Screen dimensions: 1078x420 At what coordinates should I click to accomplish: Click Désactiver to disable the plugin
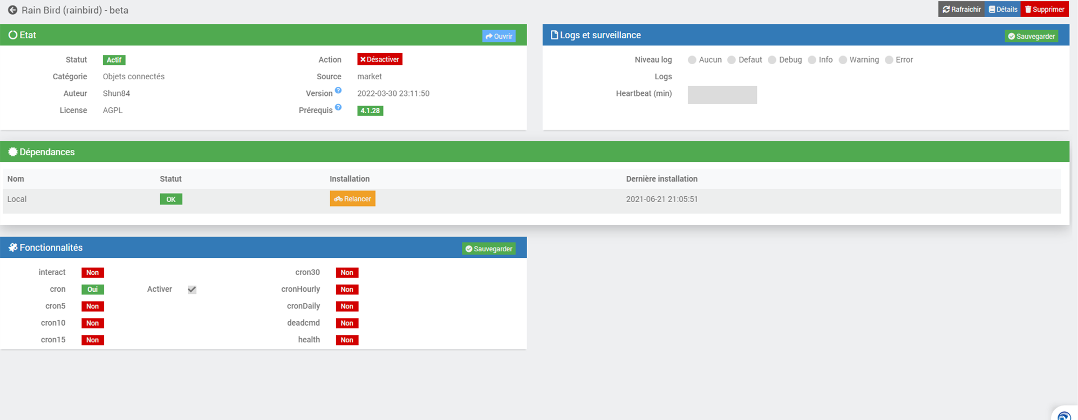pyautogui.click(x=380, y=59)
